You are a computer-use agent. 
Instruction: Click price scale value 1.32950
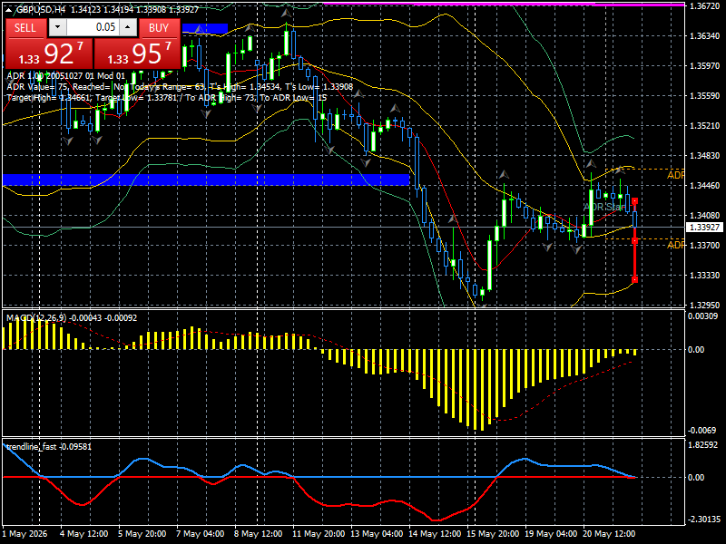coord(705,305)
